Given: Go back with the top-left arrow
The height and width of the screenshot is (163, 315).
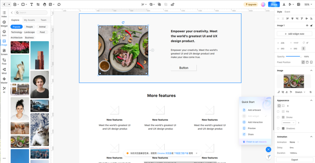Looking at the screenshot, I should click(4, 4).
